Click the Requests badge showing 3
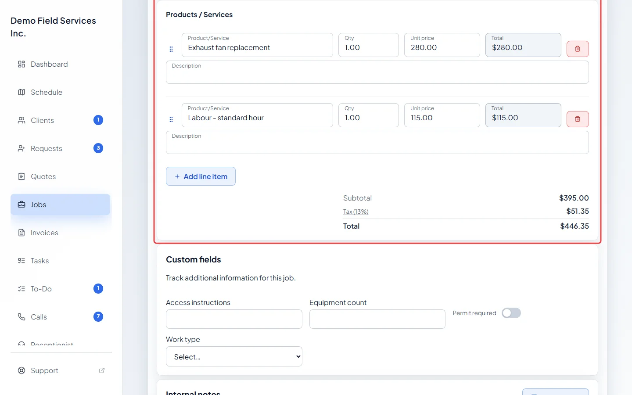Image resolution: width=632 pixels, height=395 pixels. 98,148
